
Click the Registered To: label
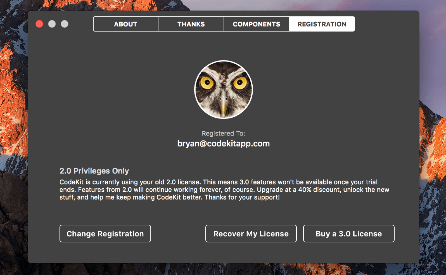pos(224,133)
